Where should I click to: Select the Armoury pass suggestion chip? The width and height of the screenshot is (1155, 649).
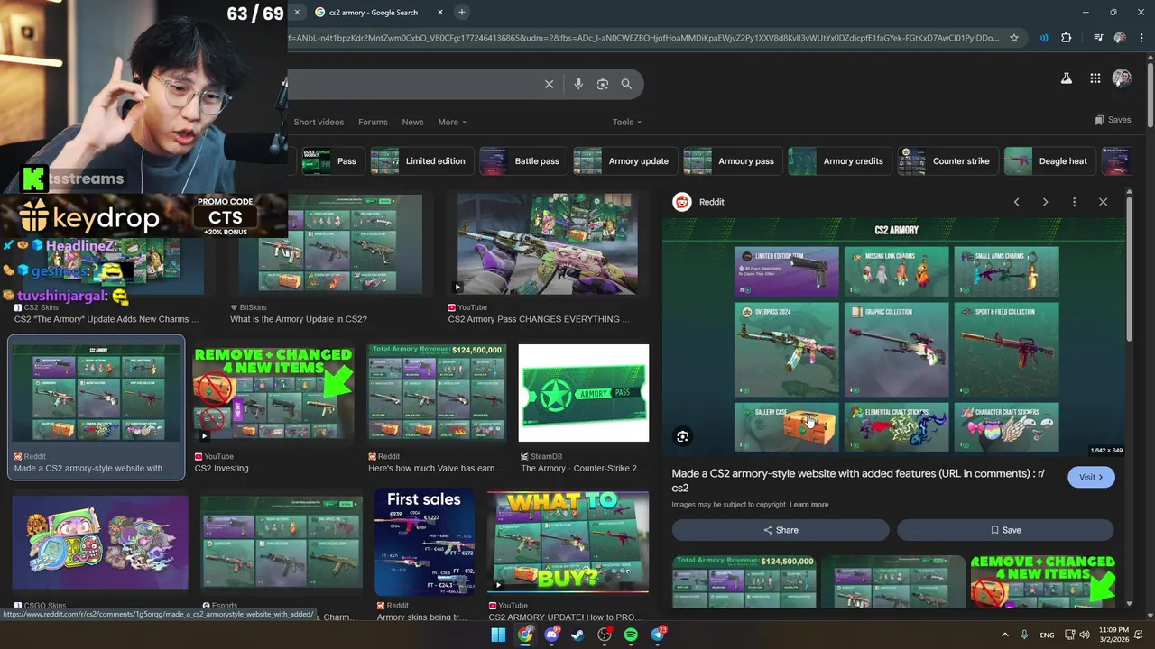(x=732, y=161)
